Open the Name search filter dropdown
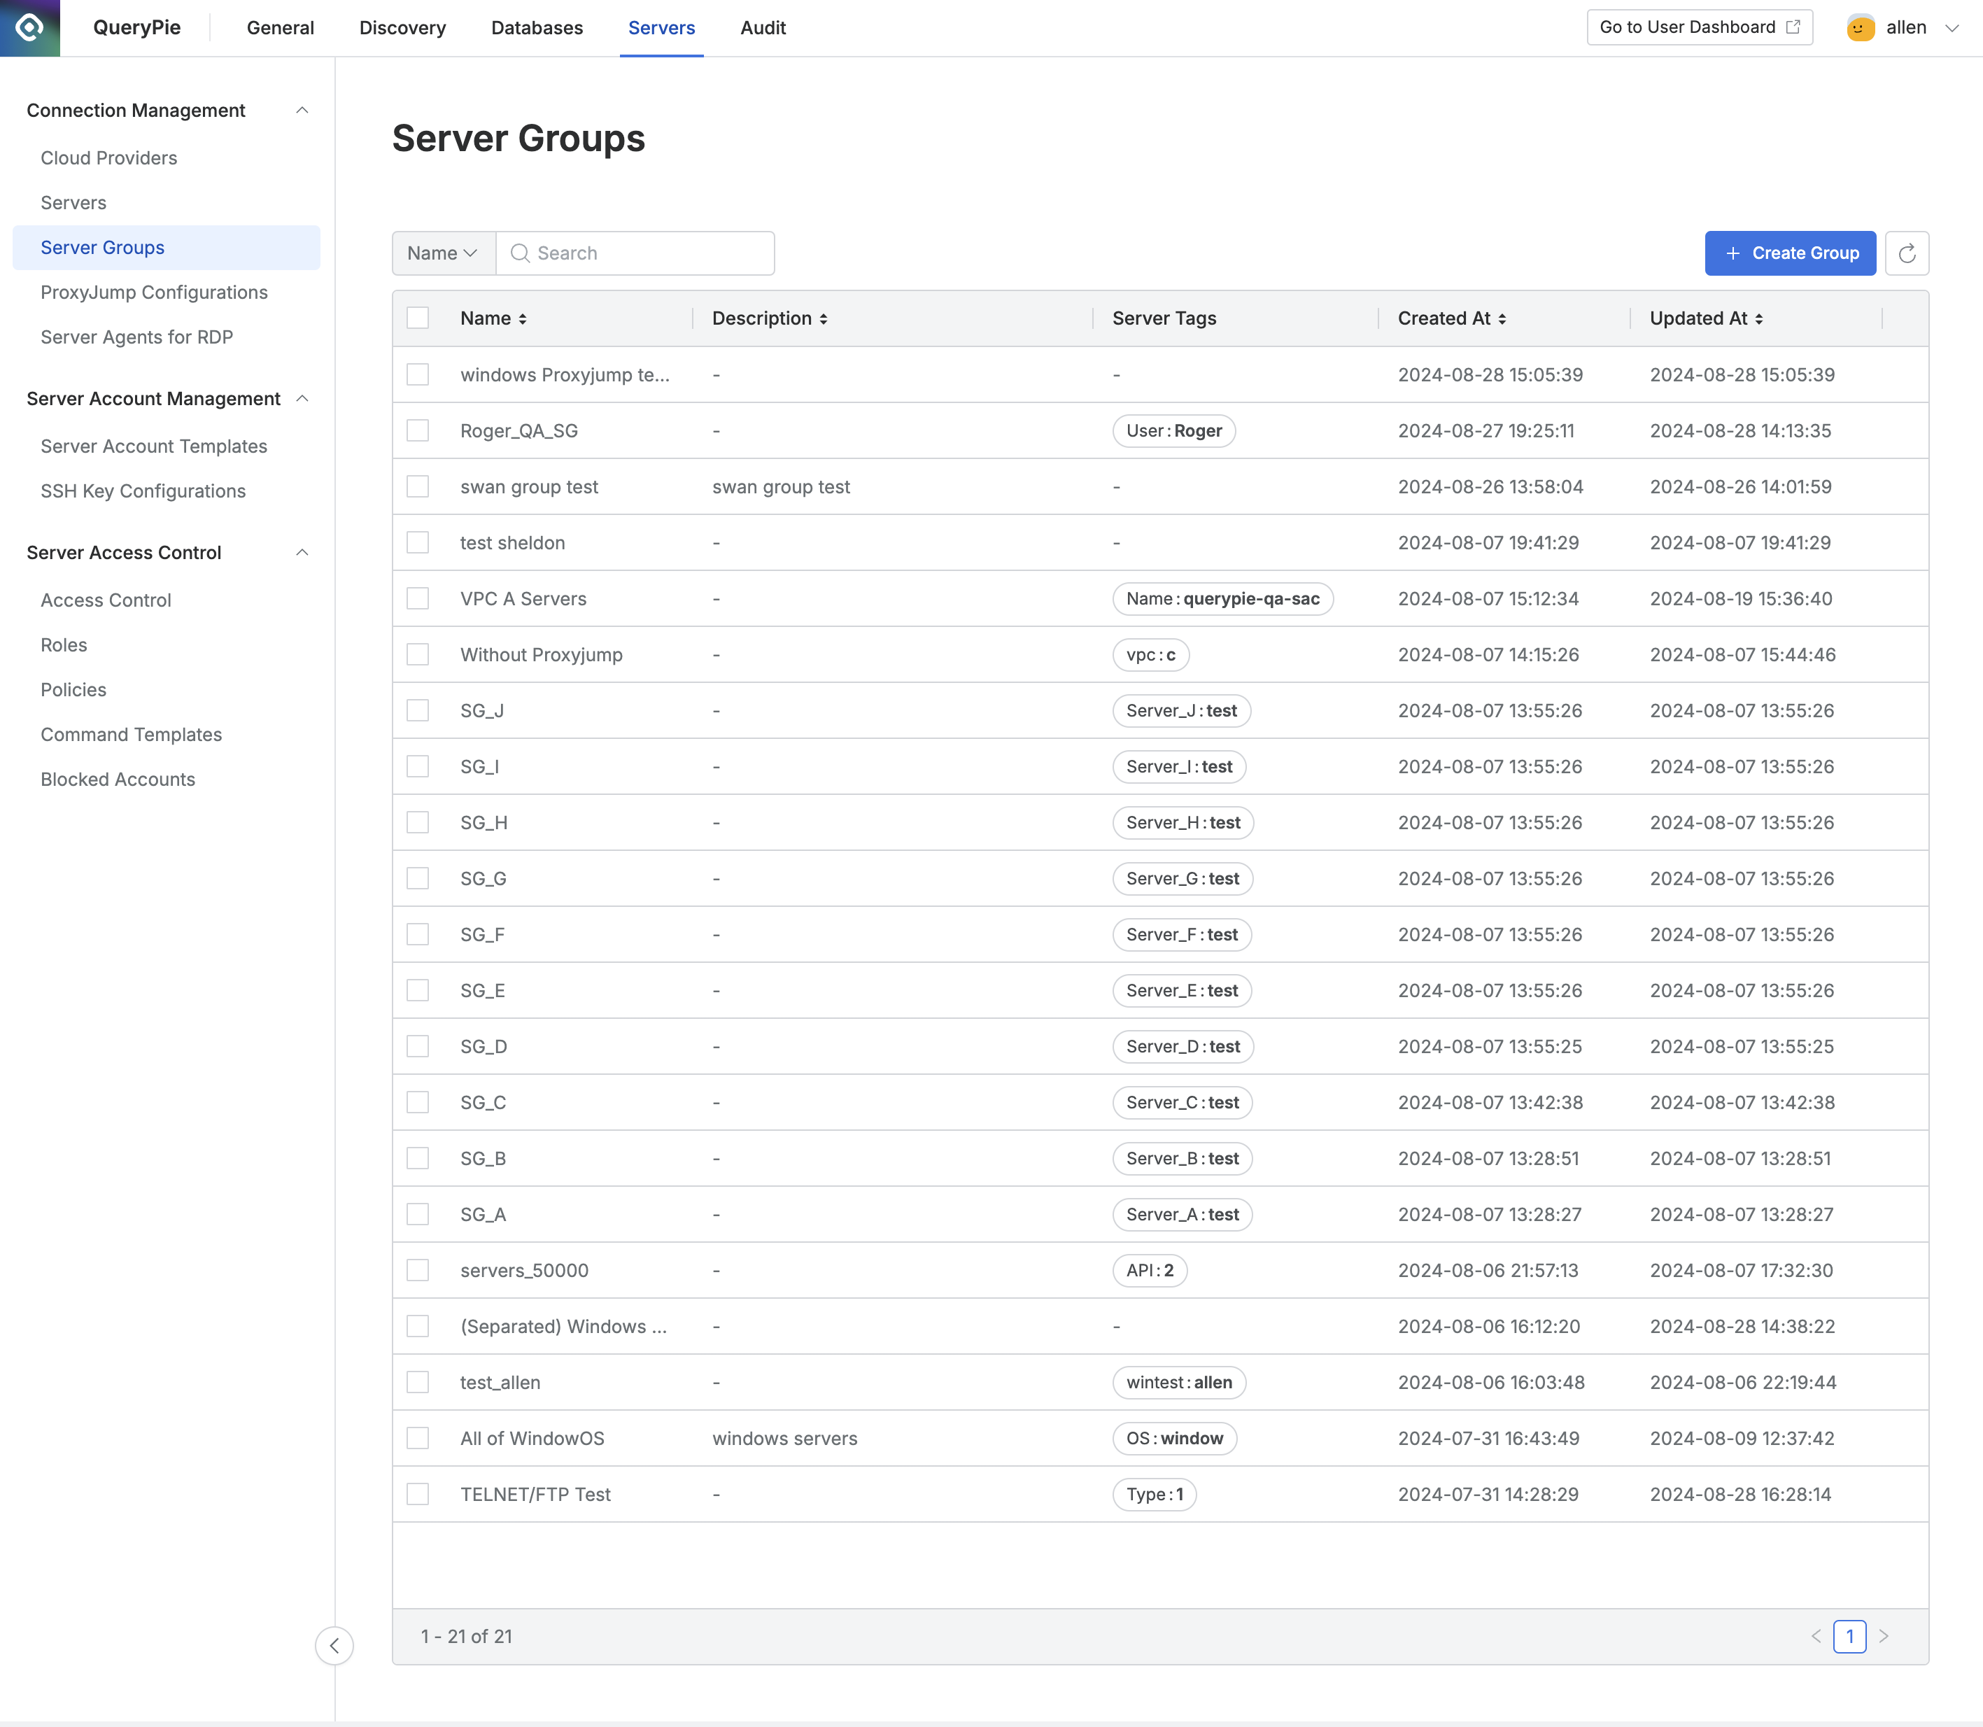Viewport: 1983px width, 1727px height. coord(443,253)
